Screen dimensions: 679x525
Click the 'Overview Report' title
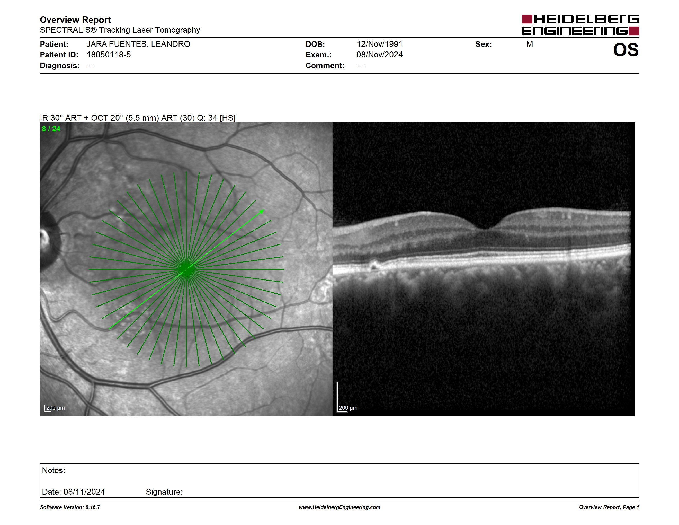75,20
